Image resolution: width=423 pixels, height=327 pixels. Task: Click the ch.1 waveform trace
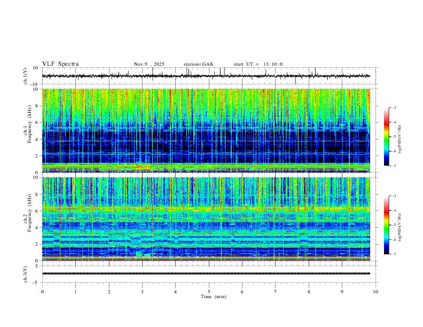(x=206, y=76)
